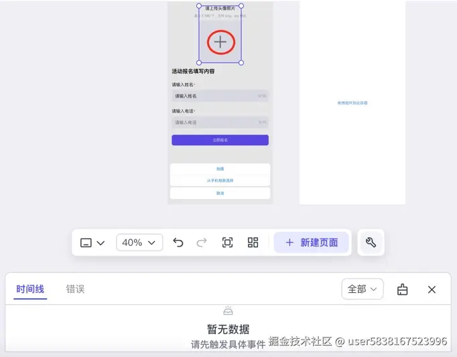Switch to the 错误 tab
Screen dimensions: 457x357
75,289
